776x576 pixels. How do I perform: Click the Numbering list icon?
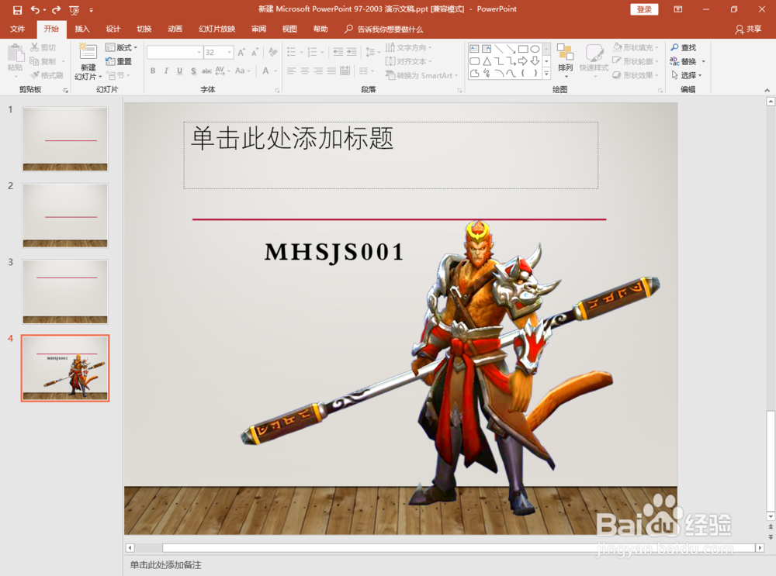point(312,52)
